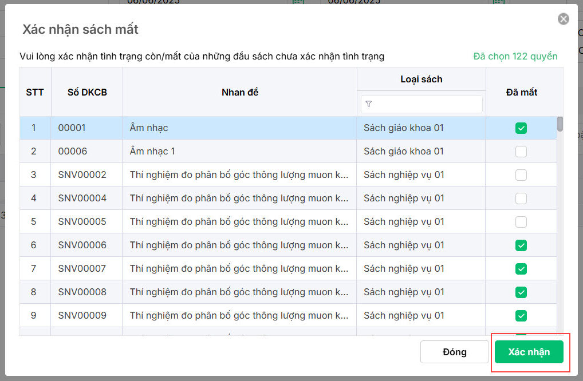Disable Đã mất for SNV00008

(521, 292)
